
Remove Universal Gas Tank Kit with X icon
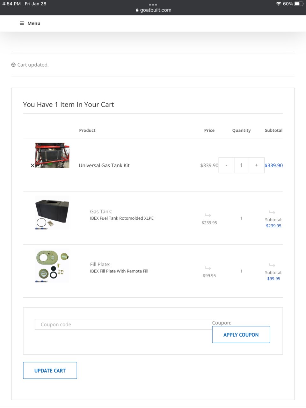(x=33, y=165)
